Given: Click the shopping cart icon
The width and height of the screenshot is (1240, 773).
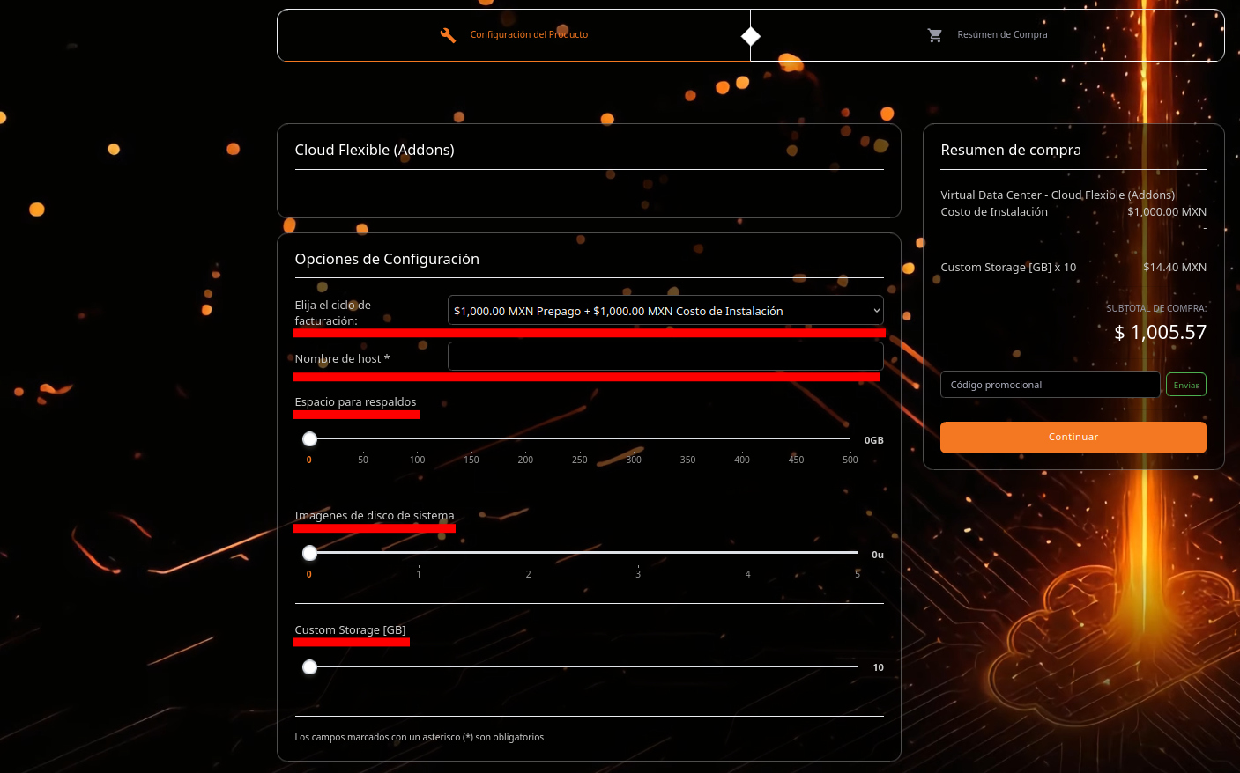Looking at the screenshot, I should [x=935, y=35].
